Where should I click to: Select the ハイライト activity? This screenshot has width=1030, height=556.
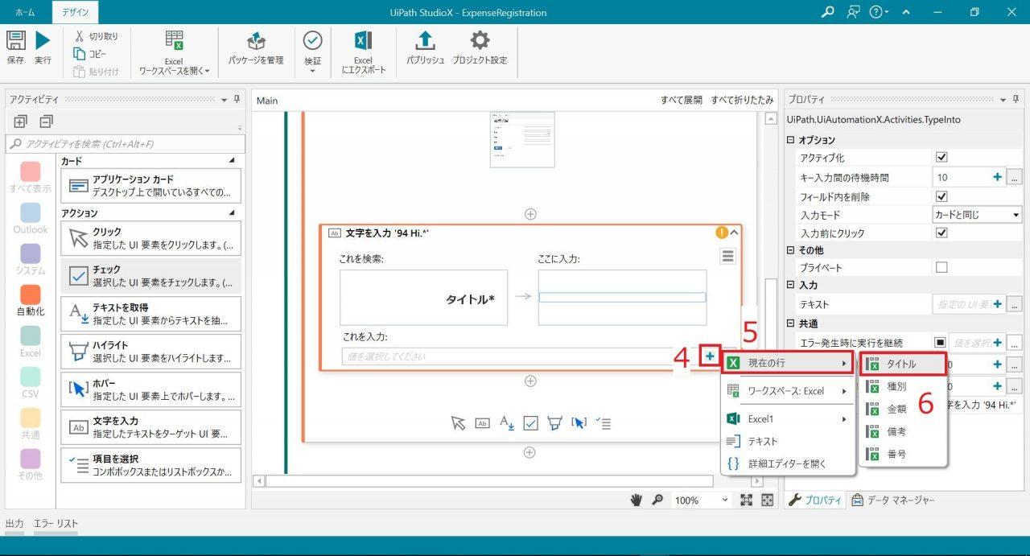pyautogui.click(x=150, y=352)
